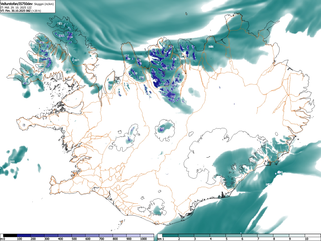
Task: Select the map value 801
Action: click(77, 60)
